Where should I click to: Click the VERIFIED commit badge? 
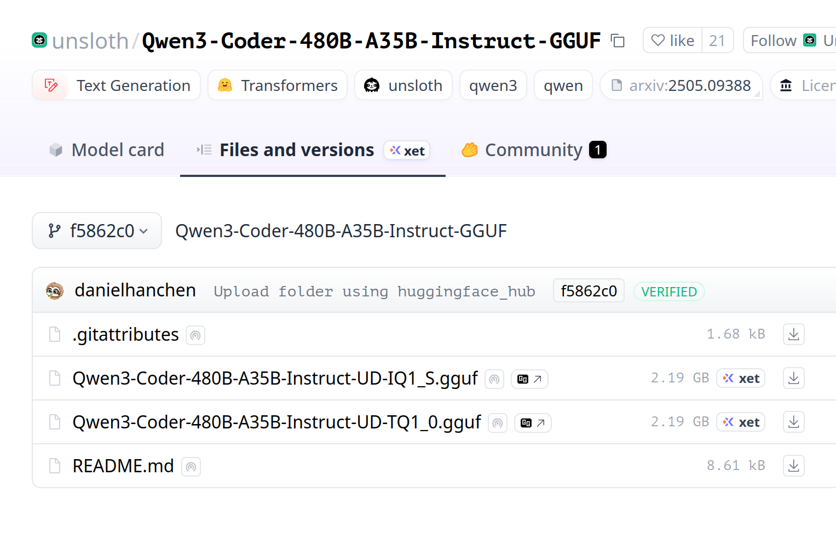tap(669, 291)
